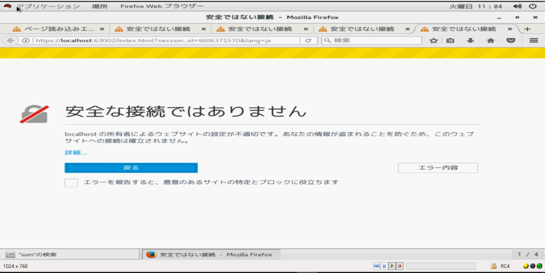The width and height of the screenshot is (545, 273).
Task: Click the bookmark star icon
Action: pyautogui.click(x=433, y=41)
